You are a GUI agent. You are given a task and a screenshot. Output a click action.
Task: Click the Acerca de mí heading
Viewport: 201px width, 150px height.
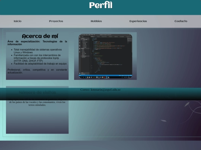coord(40,36)
